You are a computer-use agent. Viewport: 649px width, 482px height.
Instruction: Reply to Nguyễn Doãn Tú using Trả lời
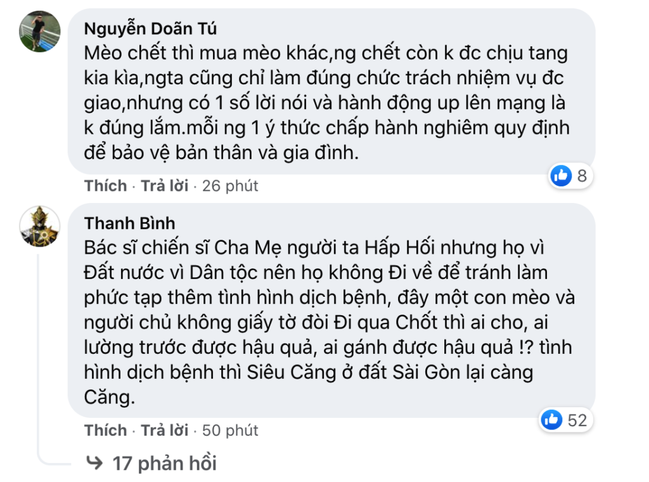164,186
